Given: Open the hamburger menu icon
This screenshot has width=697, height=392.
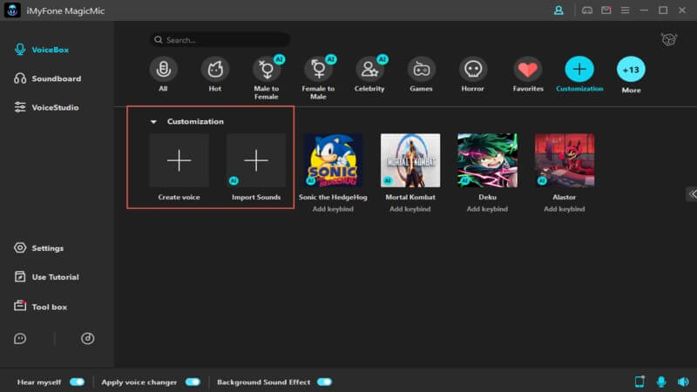Looking at the screenshot, I should pos(625,10).
